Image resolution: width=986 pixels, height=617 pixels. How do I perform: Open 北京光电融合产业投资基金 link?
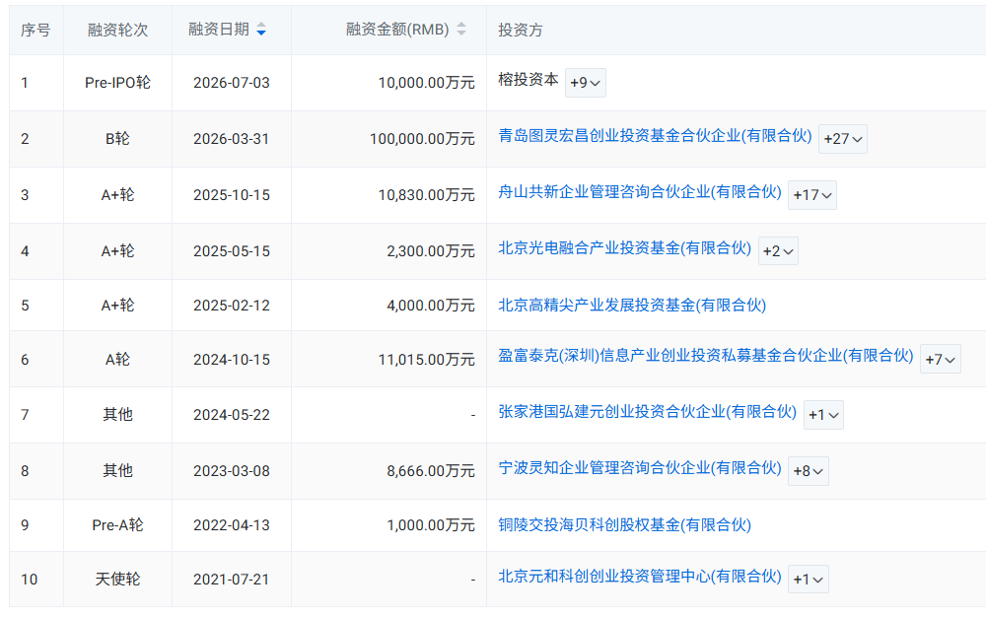624,248
